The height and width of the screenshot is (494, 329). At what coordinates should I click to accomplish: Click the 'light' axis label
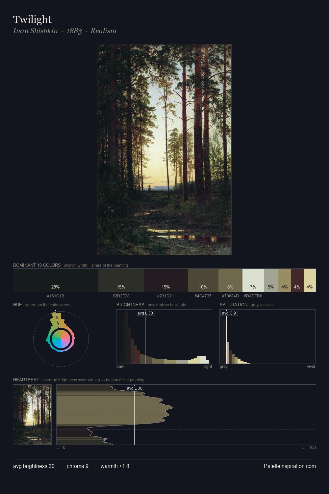208,367
